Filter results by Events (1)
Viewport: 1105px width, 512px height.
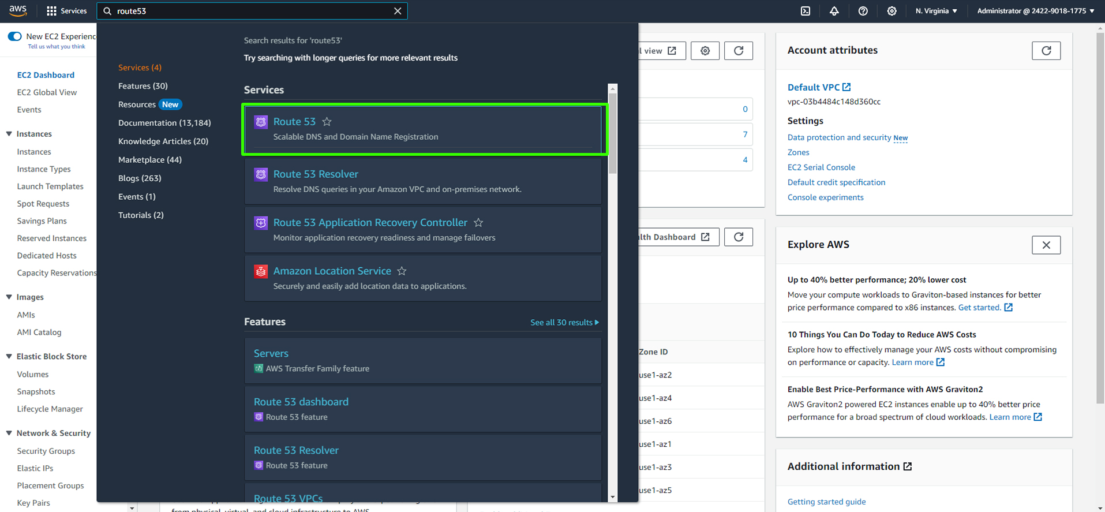pyautogui.click(x=137, y=197)
